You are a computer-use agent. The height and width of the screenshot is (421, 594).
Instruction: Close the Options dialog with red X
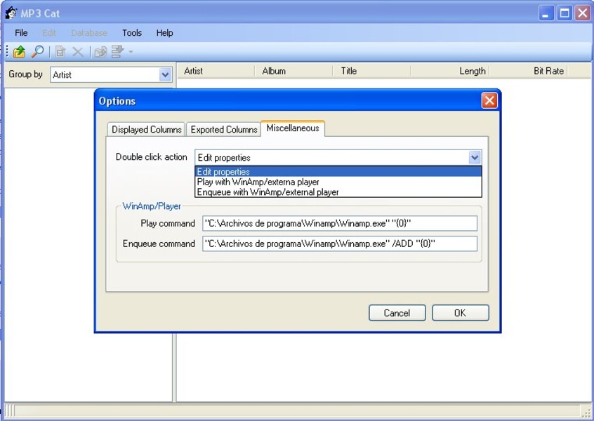tap(489, 101)
